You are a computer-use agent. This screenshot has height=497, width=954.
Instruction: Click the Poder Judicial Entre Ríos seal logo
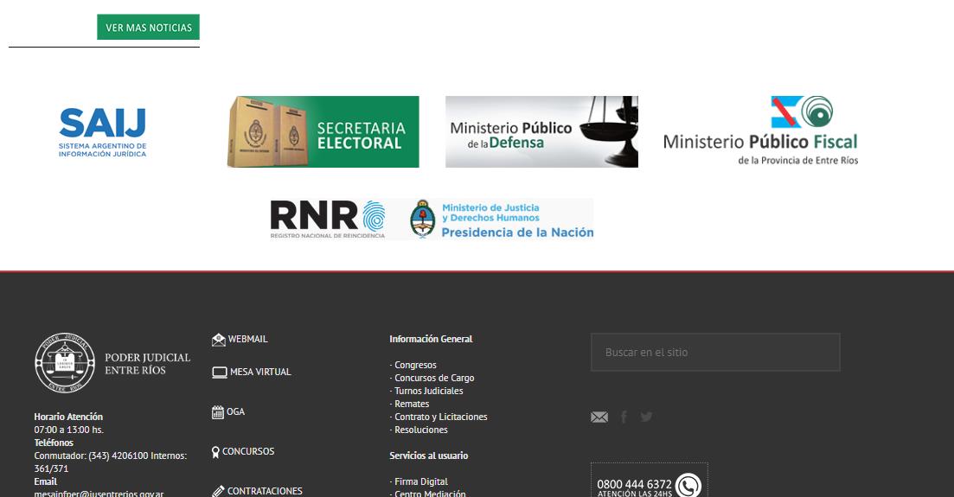point(65,363)
